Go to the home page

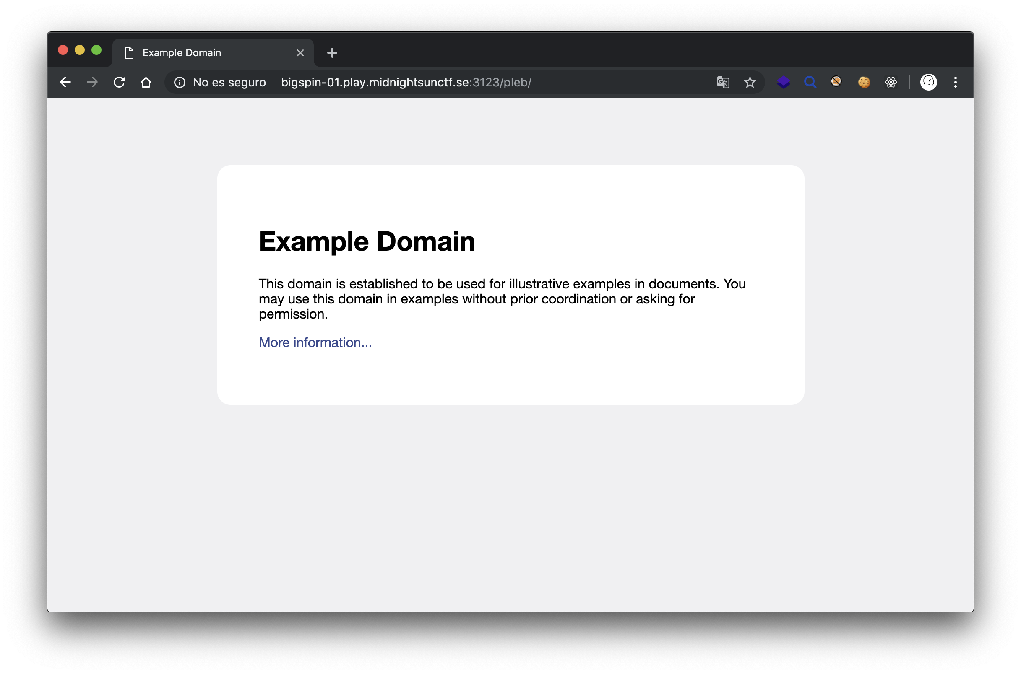[146, 82]
